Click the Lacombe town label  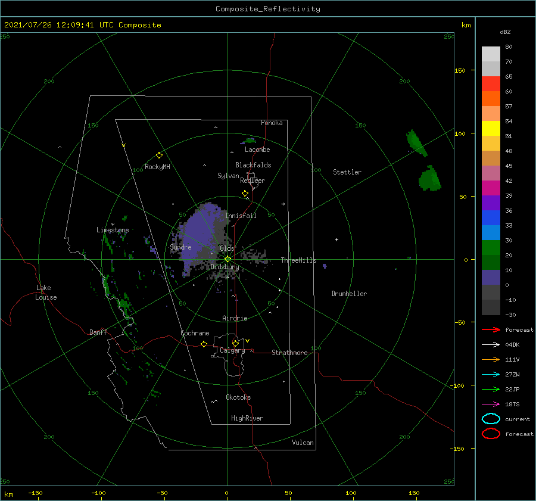[x=257, y=150]
